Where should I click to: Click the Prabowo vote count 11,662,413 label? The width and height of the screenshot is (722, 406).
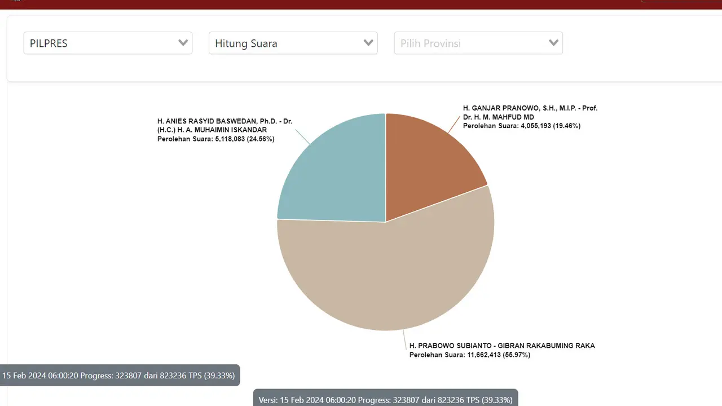(469, 355)
